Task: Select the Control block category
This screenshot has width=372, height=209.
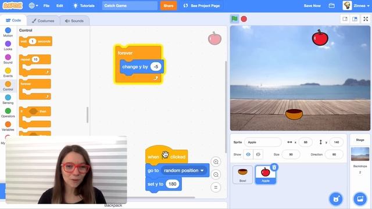Action: (x=8, y=86)
